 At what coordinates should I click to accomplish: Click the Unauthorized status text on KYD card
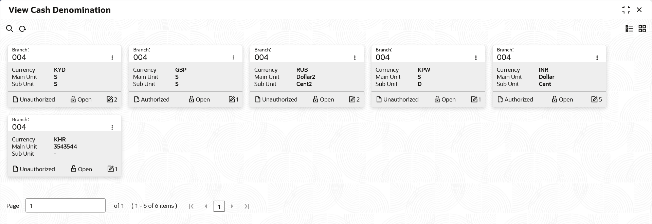pyautogui.click(x=37, y=99)
